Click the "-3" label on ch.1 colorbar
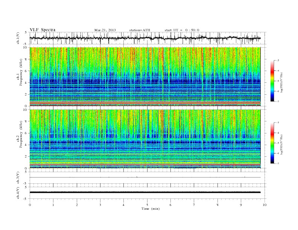The width and height of the screenshot is (298, 230). [277, 61]
